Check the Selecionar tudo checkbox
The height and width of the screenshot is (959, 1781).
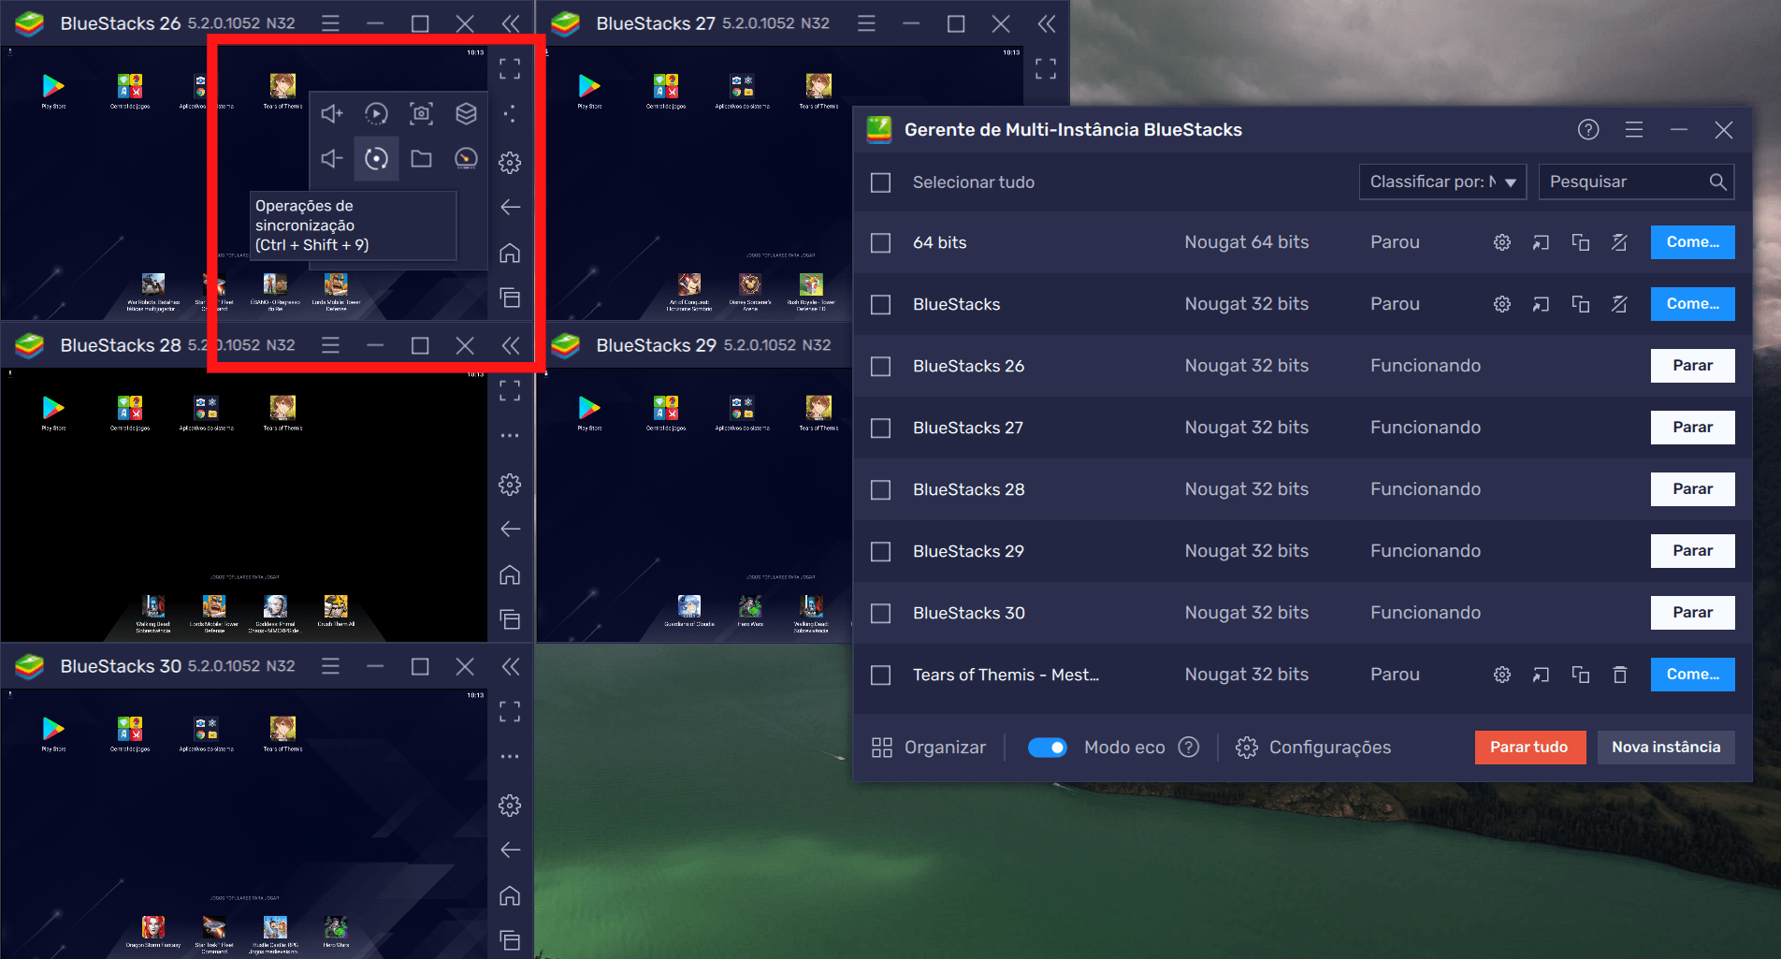click(880, 182)
